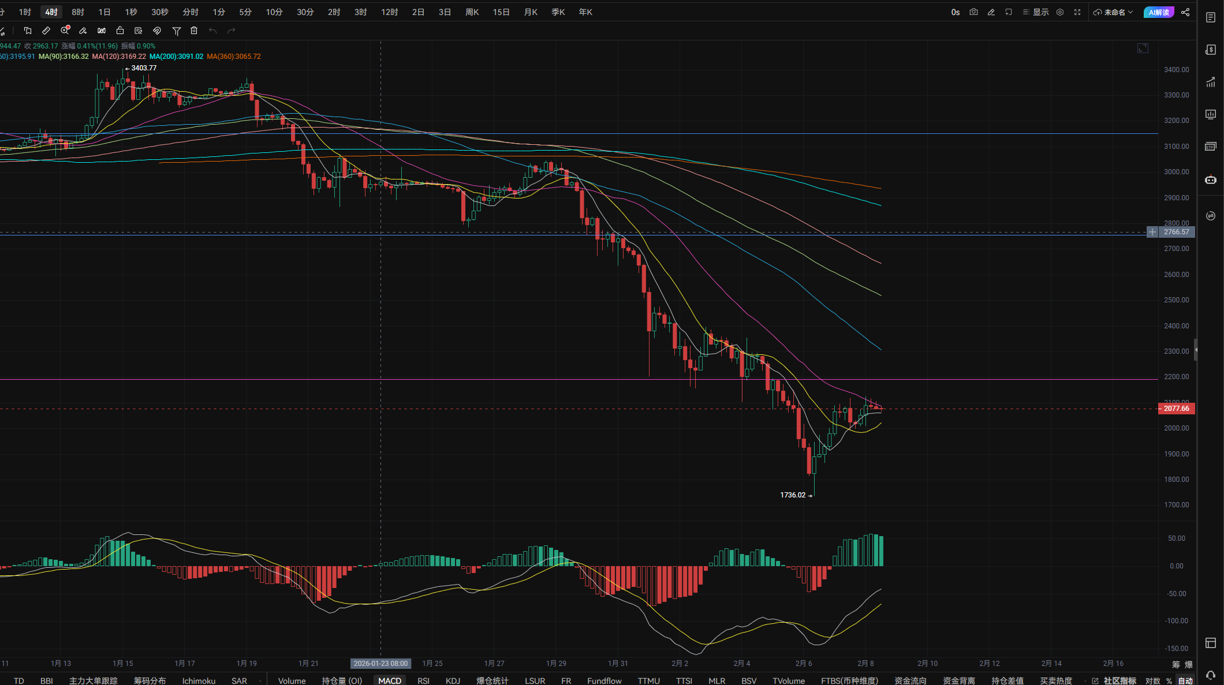Click the screenshot camera icon
Screen dimensions: 1224x685
click(973, 12)
